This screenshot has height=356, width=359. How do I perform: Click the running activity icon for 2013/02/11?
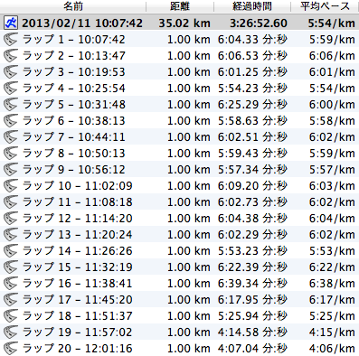[11, 23]
